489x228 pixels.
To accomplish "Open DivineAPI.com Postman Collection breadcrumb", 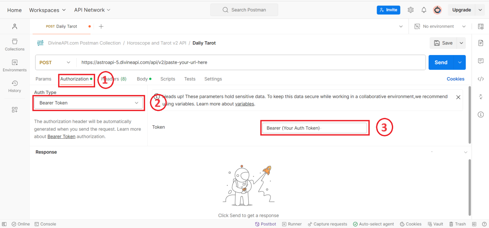I will coord(84,43).
